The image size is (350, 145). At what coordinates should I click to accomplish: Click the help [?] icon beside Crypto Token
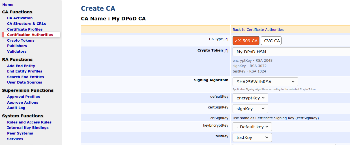tap(226, 50)
